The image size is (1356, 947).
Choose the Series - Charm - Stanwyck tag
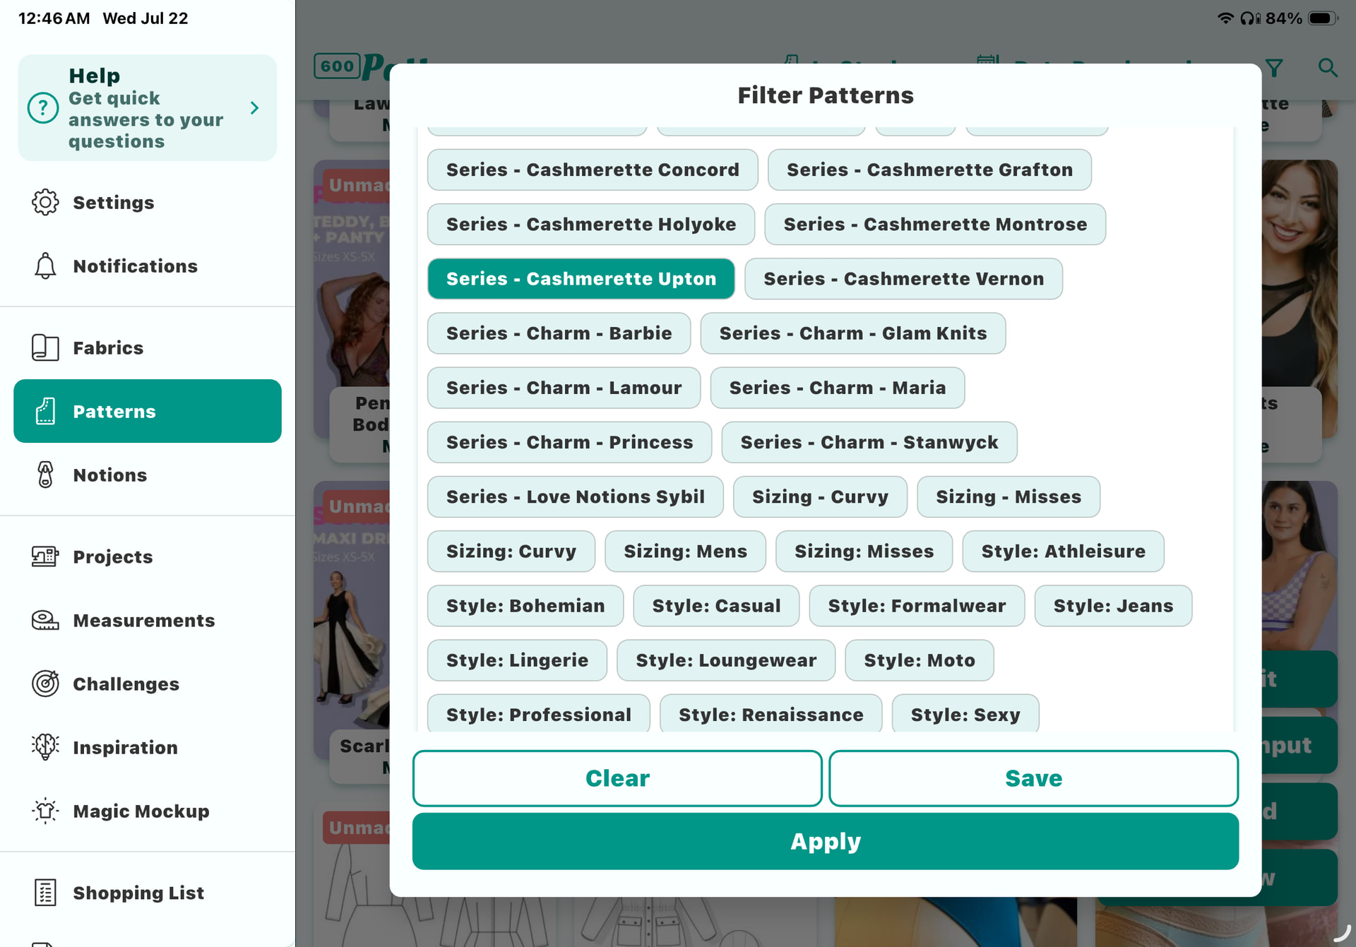869,442
